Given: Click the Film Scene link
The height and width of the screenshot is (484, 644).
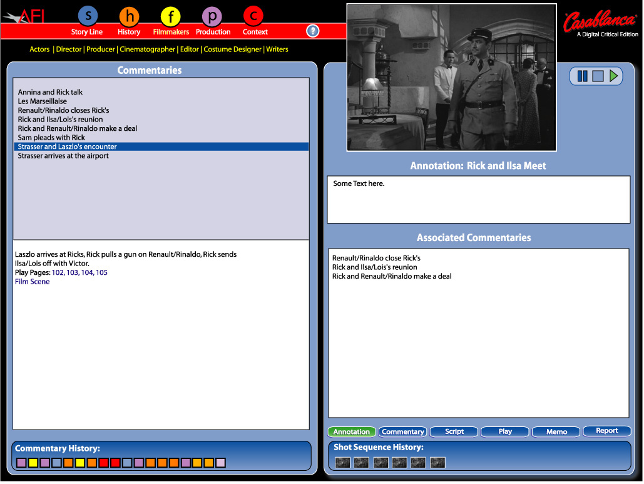Looking at the screenshot, I should coord(32,282).
